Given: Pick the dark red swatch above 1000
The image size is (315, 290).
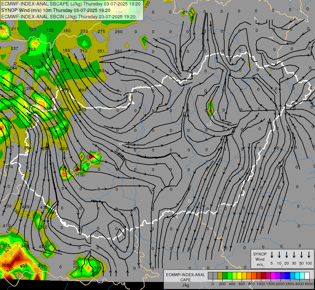Looking at the screenshot, I should pyautogui.click(x=264, y=275).
